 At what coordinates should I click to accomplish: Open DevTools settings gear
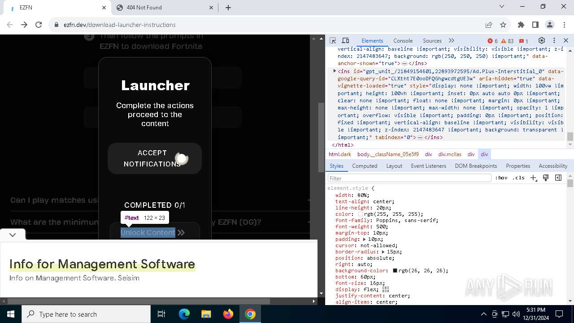pyautogui.click(x=542, y=40)
